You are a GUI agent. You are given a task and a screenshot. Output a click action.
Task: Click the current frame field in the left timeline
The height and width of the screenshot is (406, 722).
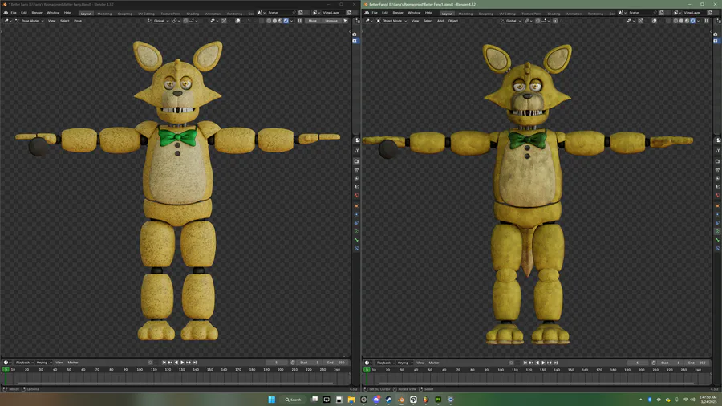click(276, 363)
